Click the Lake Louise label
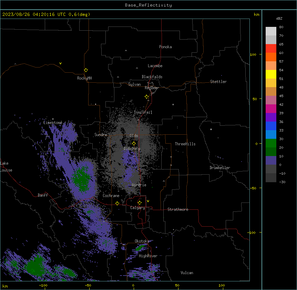The height and width of the screenshot is (290, 297). (x=6, y=167)
